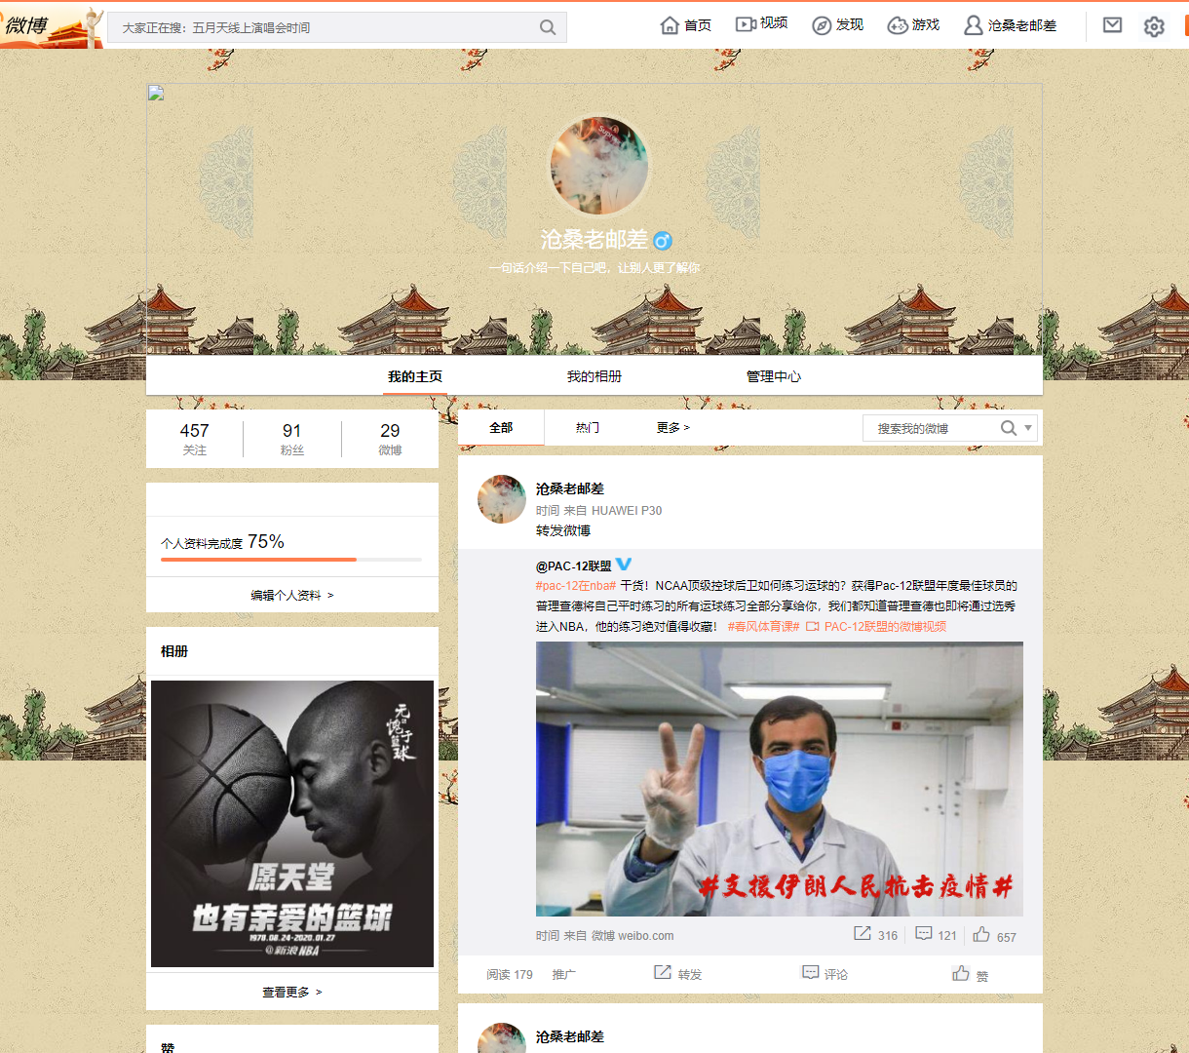Click the search icon in 搜索我的微博 box
Viewport: 1189px width, 1053px height.
[1008, 428]
